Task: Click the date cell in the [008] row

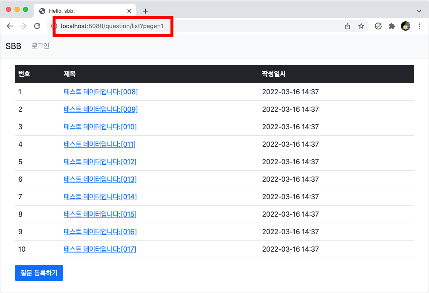Action: 290,92
